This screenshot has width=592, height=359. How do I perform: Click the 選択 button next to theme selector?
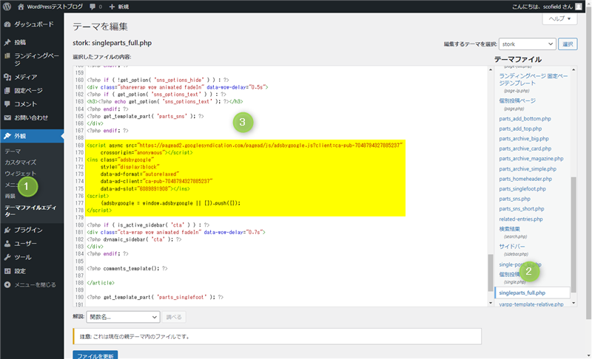568,44
